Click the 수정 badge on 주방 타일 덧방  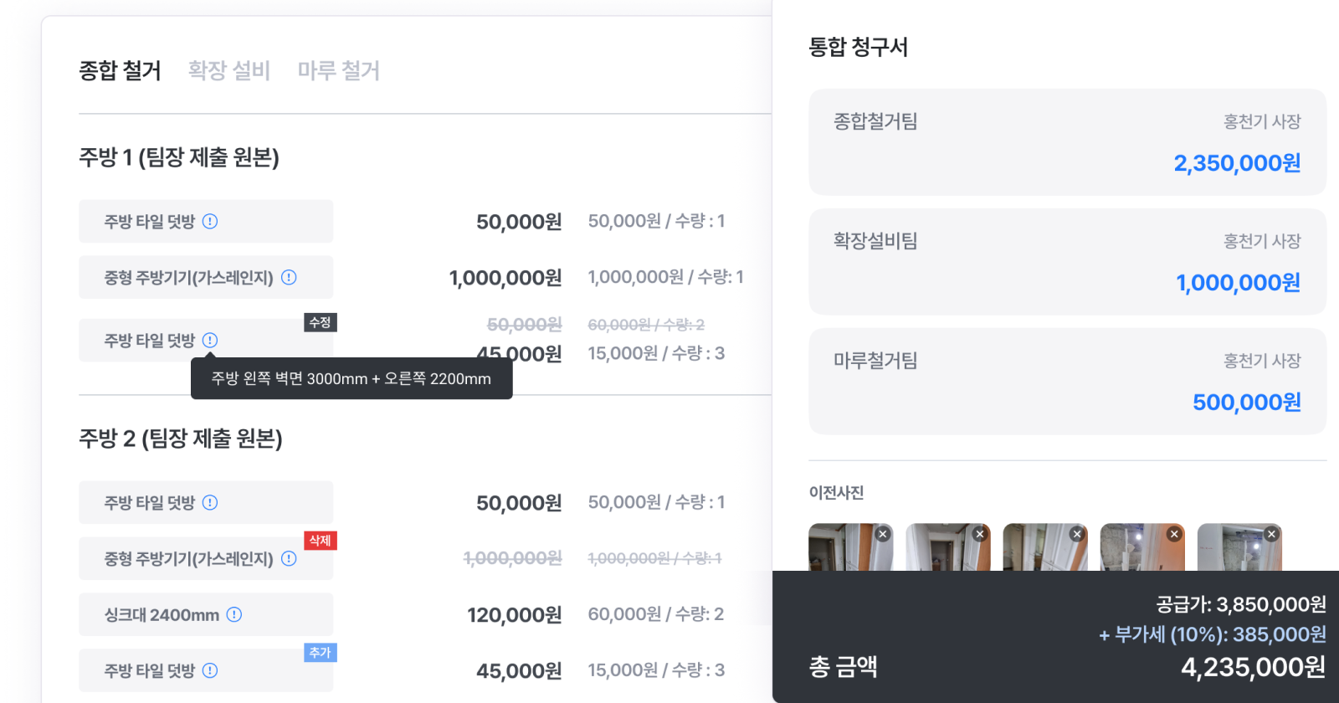[320, 322]
